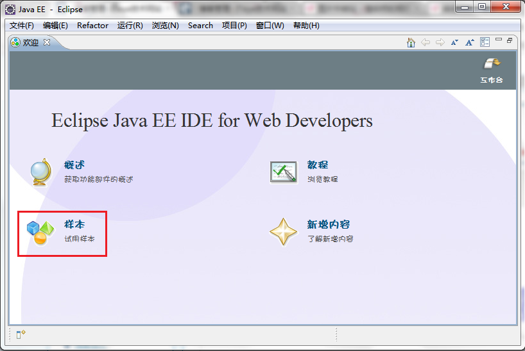Click 了解新增内容 description text

point(330,239)
